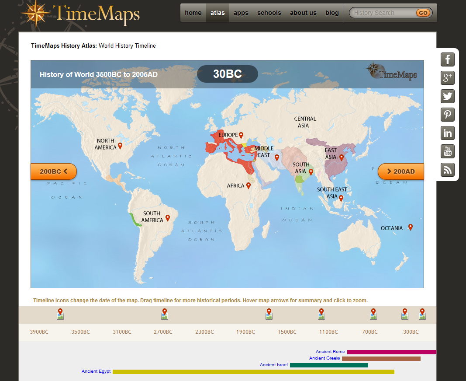This screenshot has height=381, width=466.
Task: Open the blog menu item
Action: [x=332, y=13]
